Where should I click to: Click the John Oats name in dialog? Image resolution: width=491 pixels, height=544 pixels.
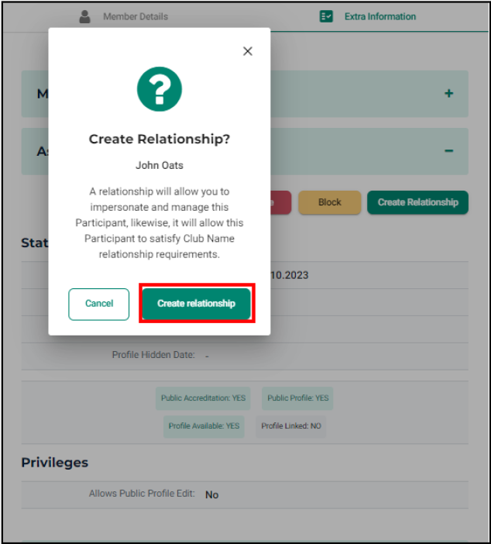click(160, 166)
